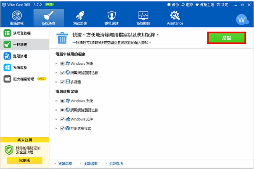
Task: Select 網際網路瀏覽記錄 row in 電腦中無用的檔案
Action: coord(82,73)
